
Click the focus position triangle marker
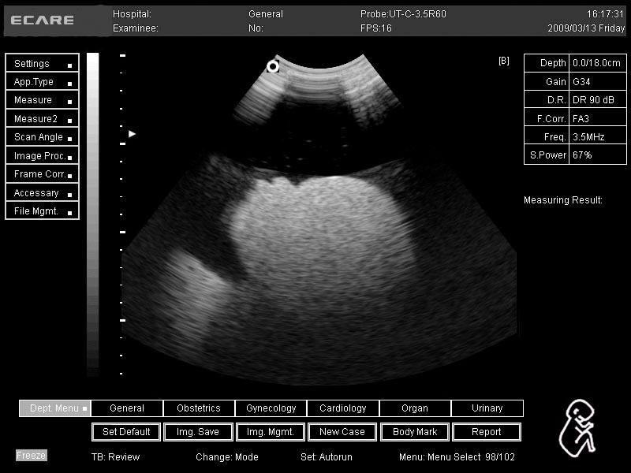133,134
